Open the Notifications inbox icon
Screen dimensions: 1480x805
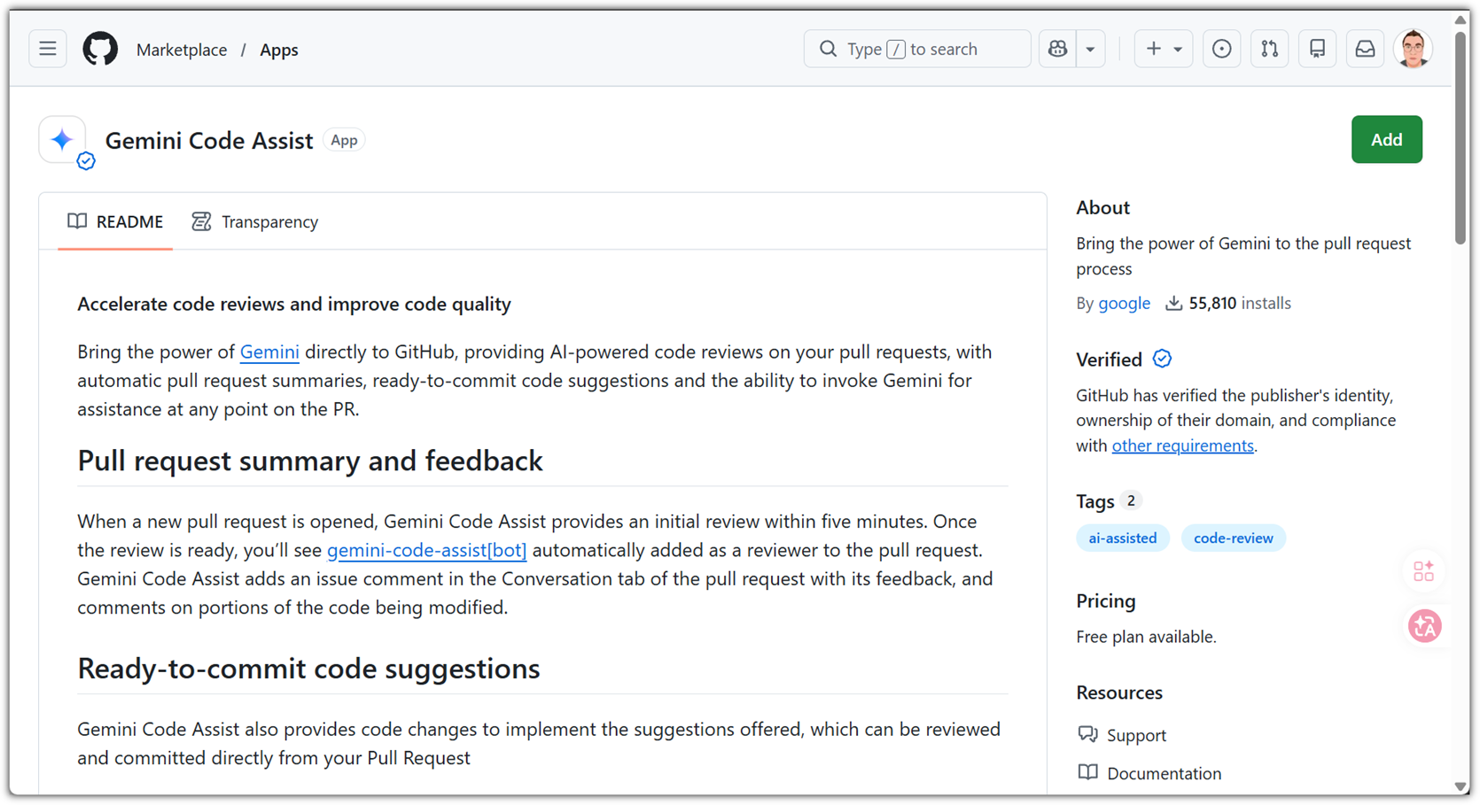click(1365, 50)
